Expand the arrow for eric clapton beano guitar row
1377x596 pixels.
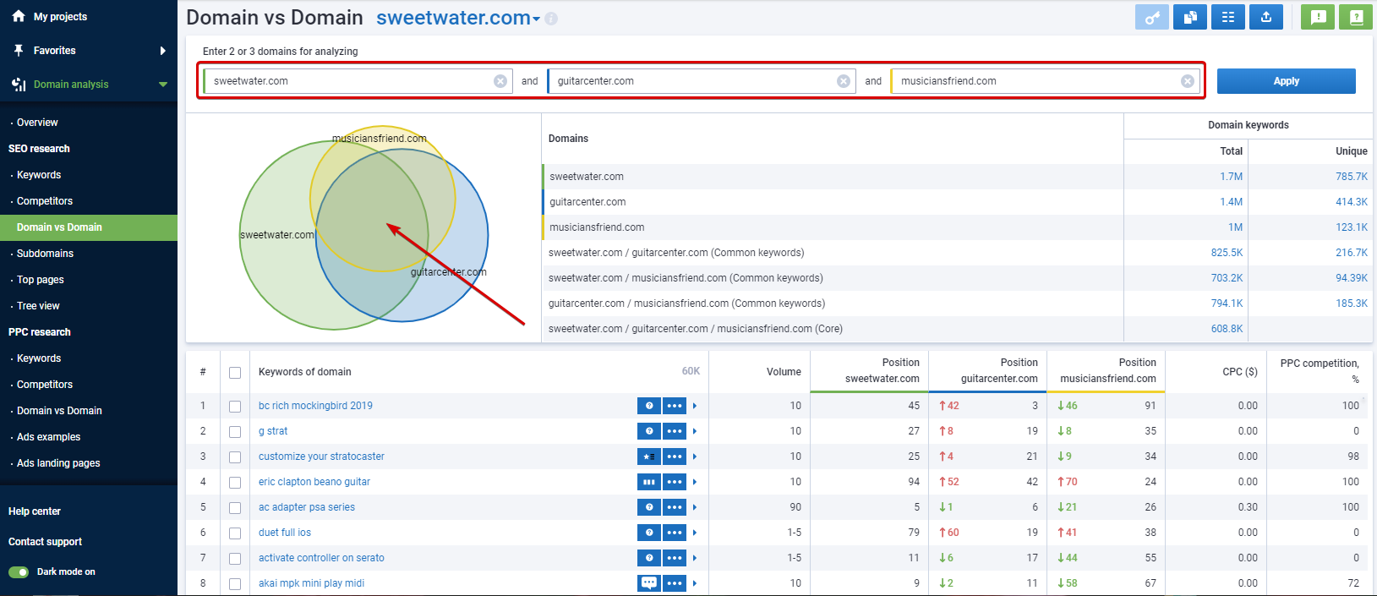click(695, 482)
